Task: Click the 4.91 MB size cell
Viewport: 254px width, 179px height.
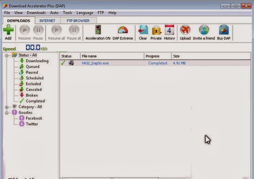Action: click(179, 63)
